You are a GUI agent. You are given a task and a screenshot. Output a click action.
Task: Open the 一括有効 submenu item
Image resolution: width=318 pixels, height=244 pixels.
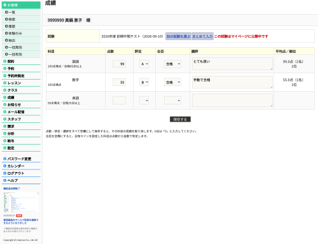(21, 54)
